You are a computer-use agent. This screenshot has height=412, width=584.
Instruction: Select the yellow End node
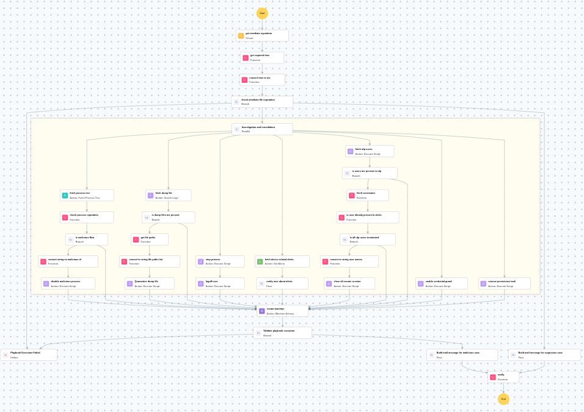click(503, 399)
